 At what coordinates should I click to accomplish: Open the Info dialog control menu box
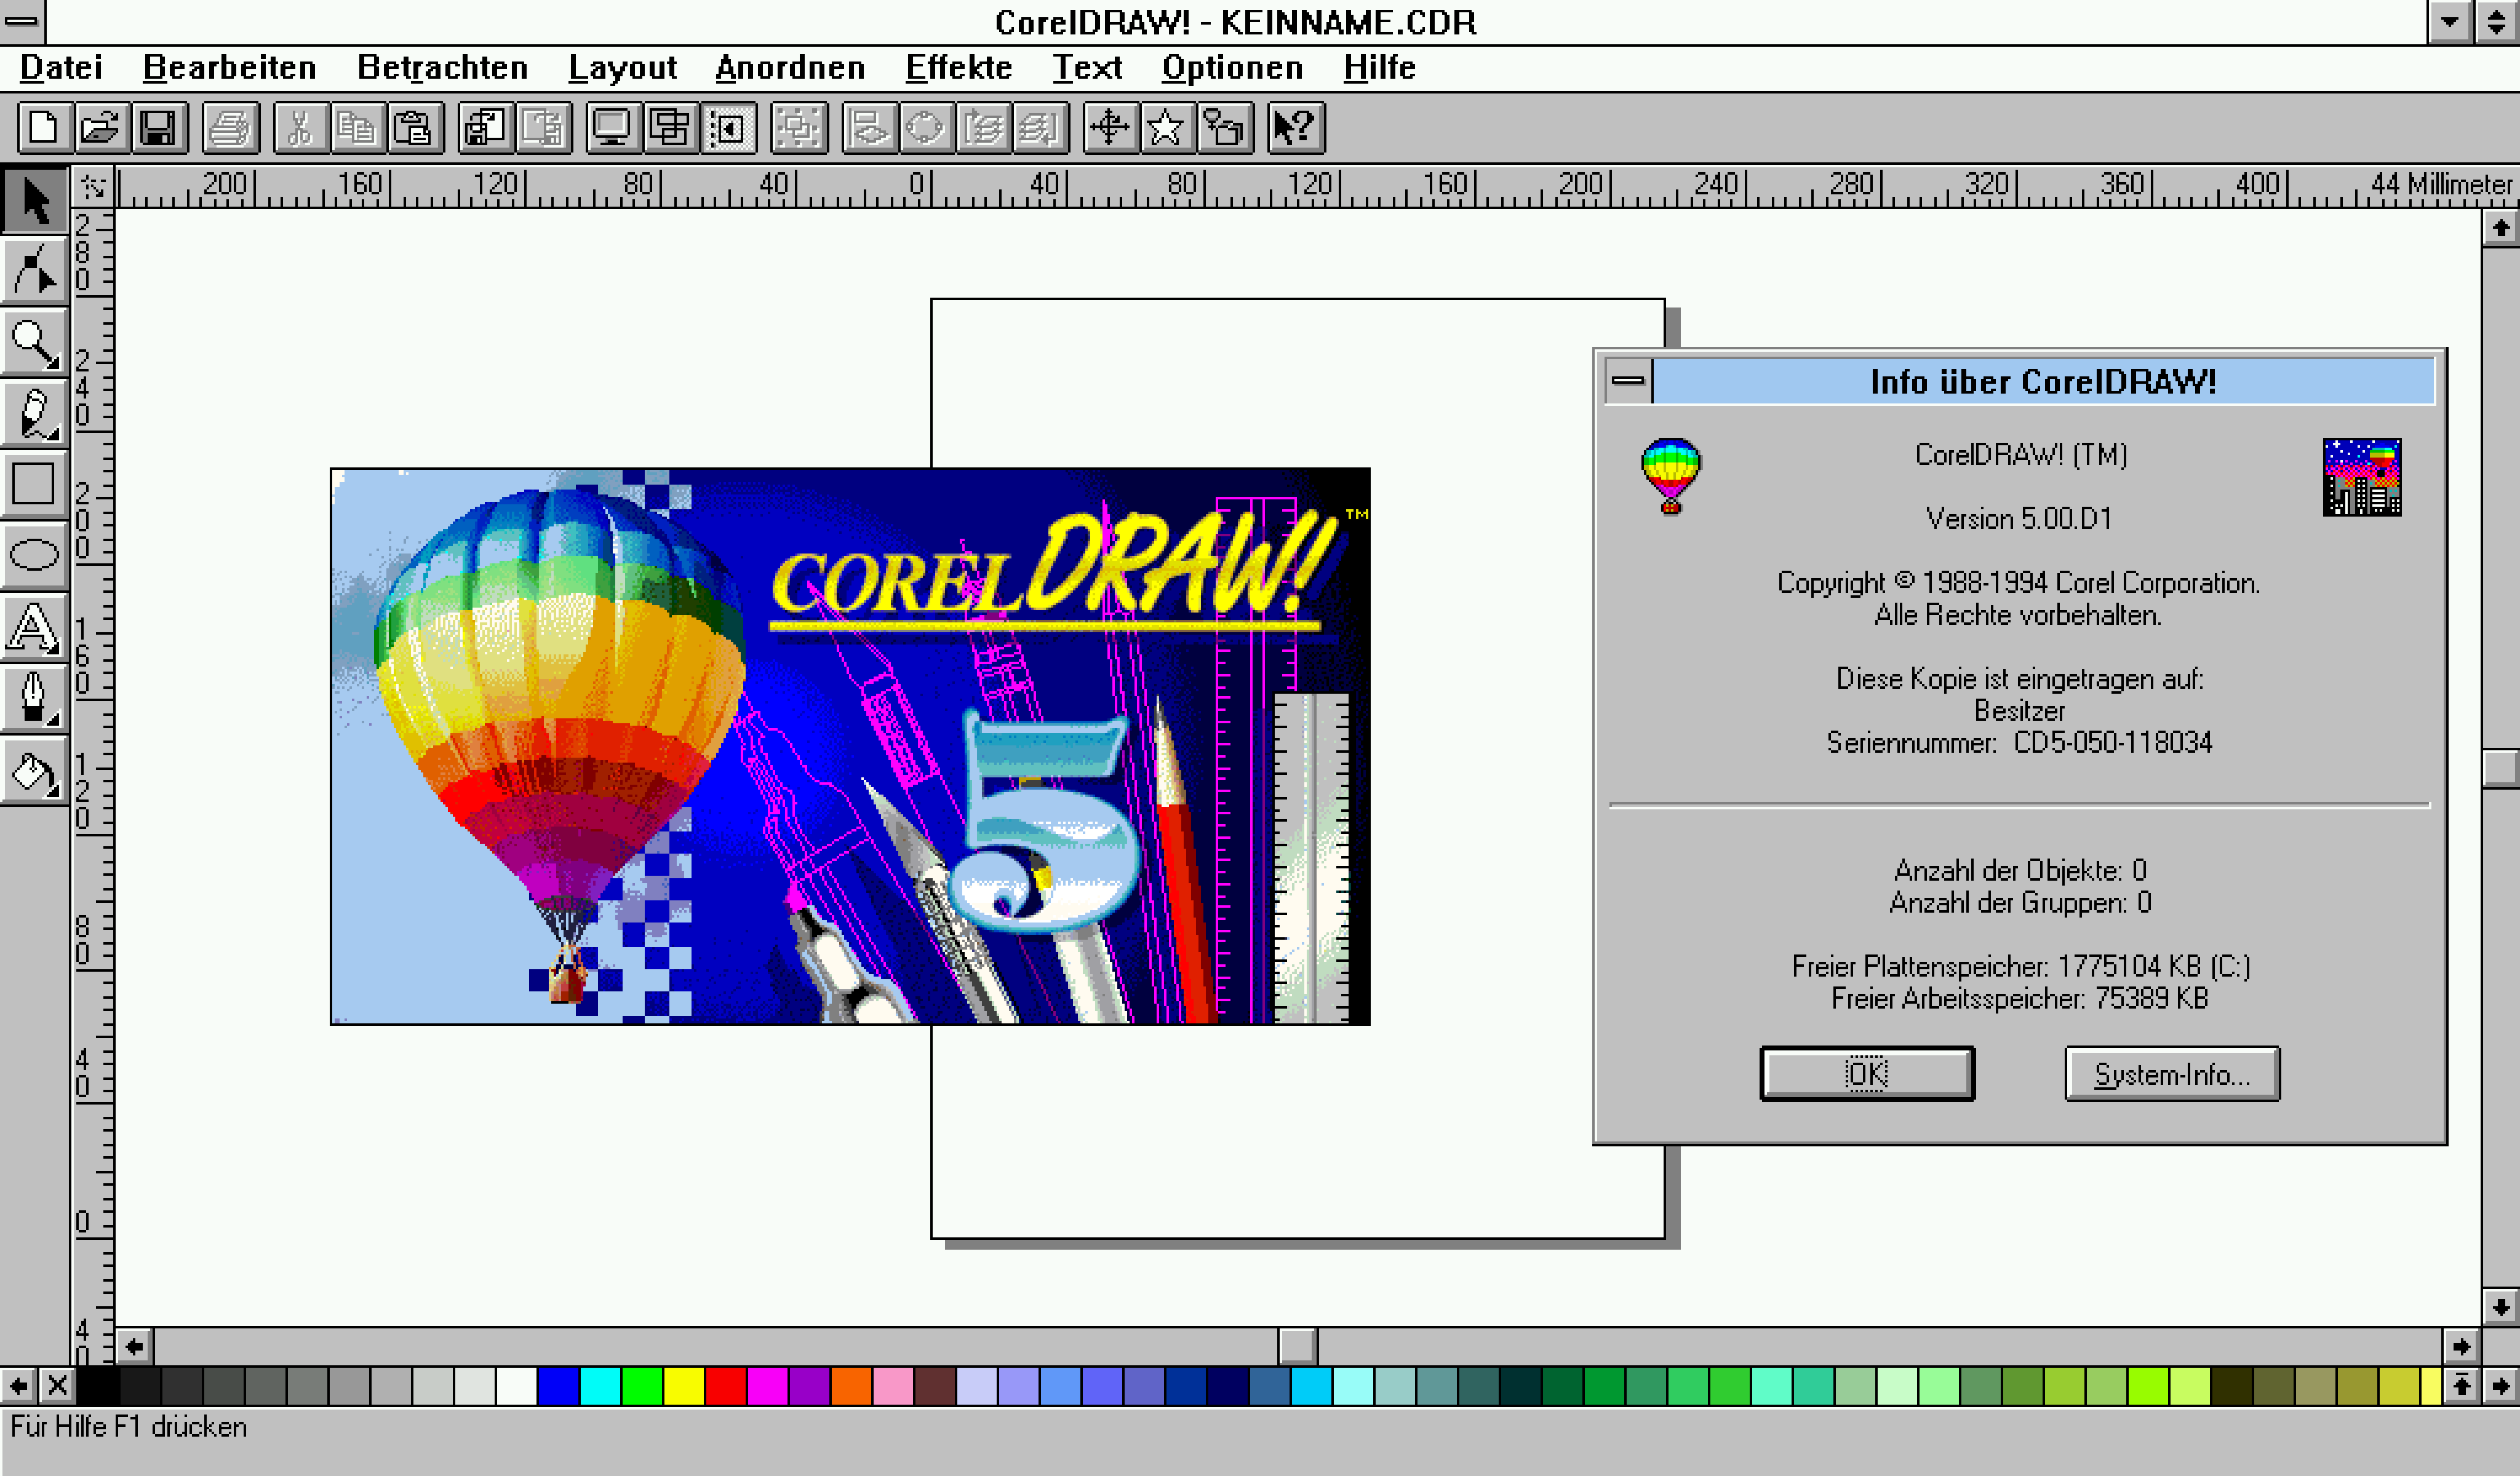pos(1628,381)
